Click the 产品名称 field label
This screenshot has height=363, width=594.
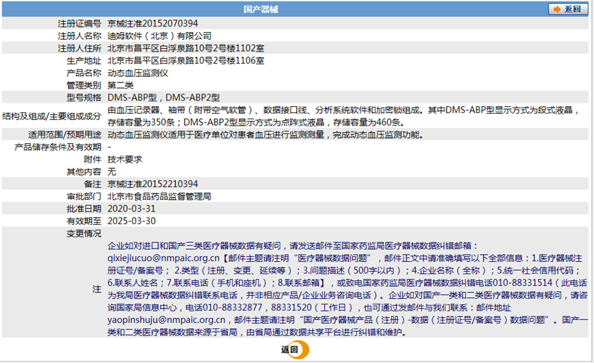pyautogui.click(x=84, y=73)
